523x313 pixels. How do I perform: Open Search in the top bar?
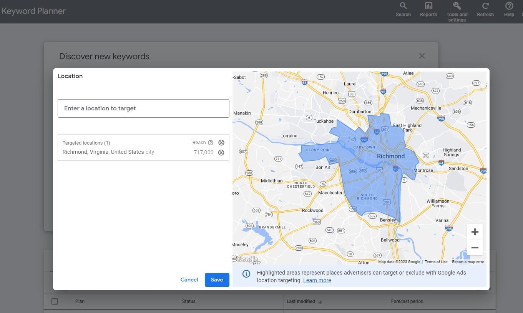pos(403,10)
